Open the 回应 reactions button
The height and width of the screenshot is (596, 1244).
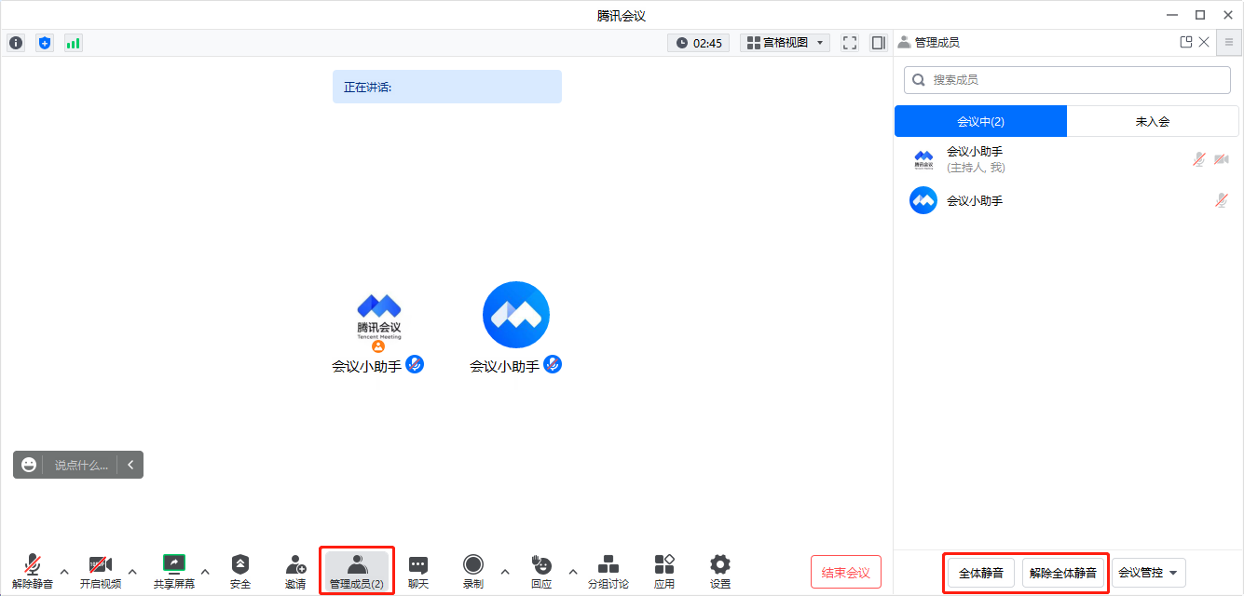[541, 571]
